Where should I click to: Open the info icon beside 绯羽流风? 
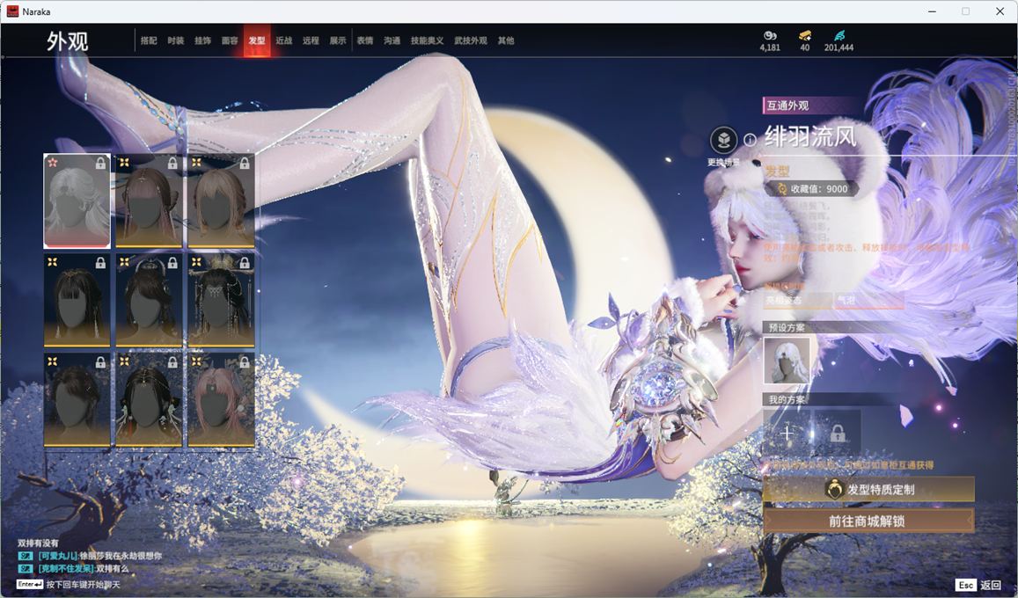click(750, 140)
